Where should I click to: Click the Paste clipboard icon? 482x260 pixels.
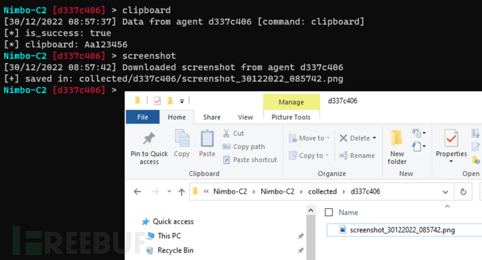(x=207, y=138)
